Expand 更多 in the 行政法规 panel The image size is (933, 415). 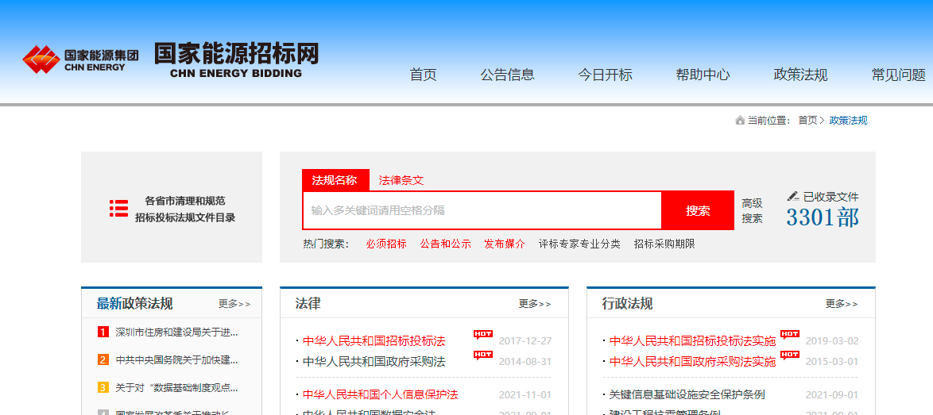842,304
